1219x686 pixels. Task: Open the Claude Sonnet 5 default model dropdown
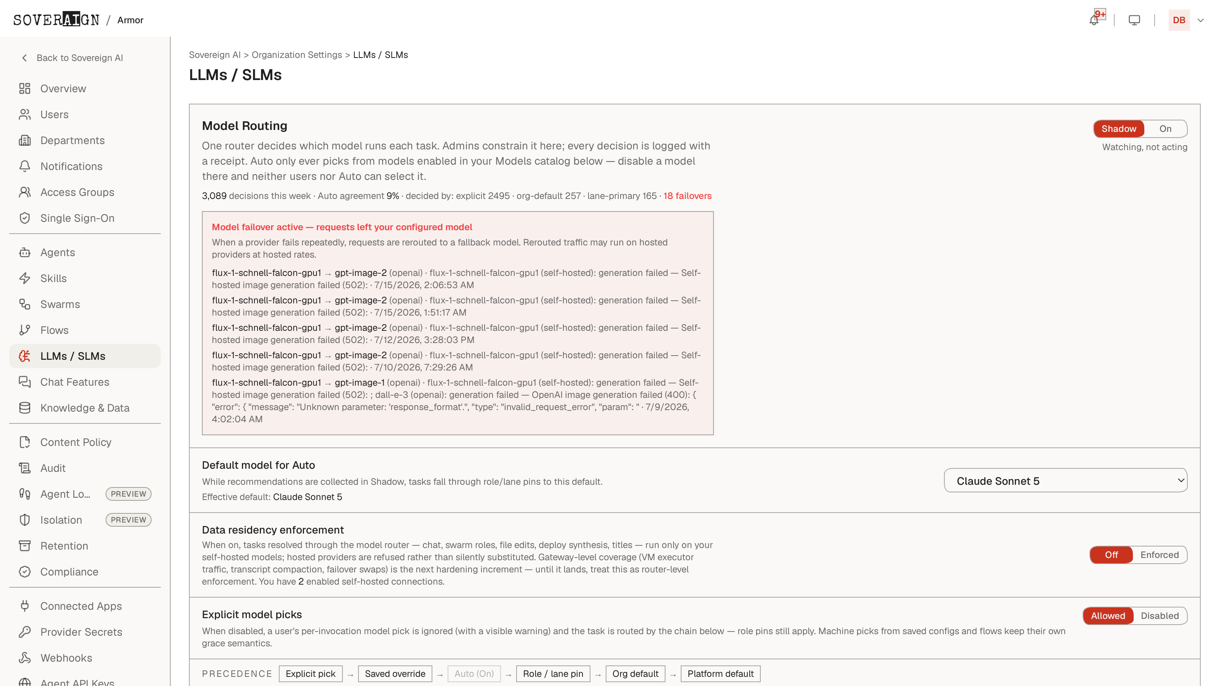1065,481
